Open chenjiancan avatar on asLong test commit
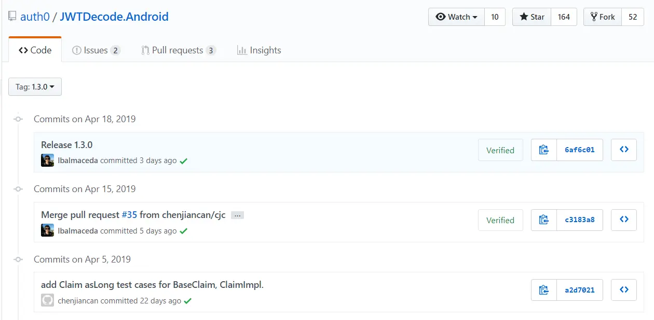Screen dimensions: 654x320 point(47,300)
